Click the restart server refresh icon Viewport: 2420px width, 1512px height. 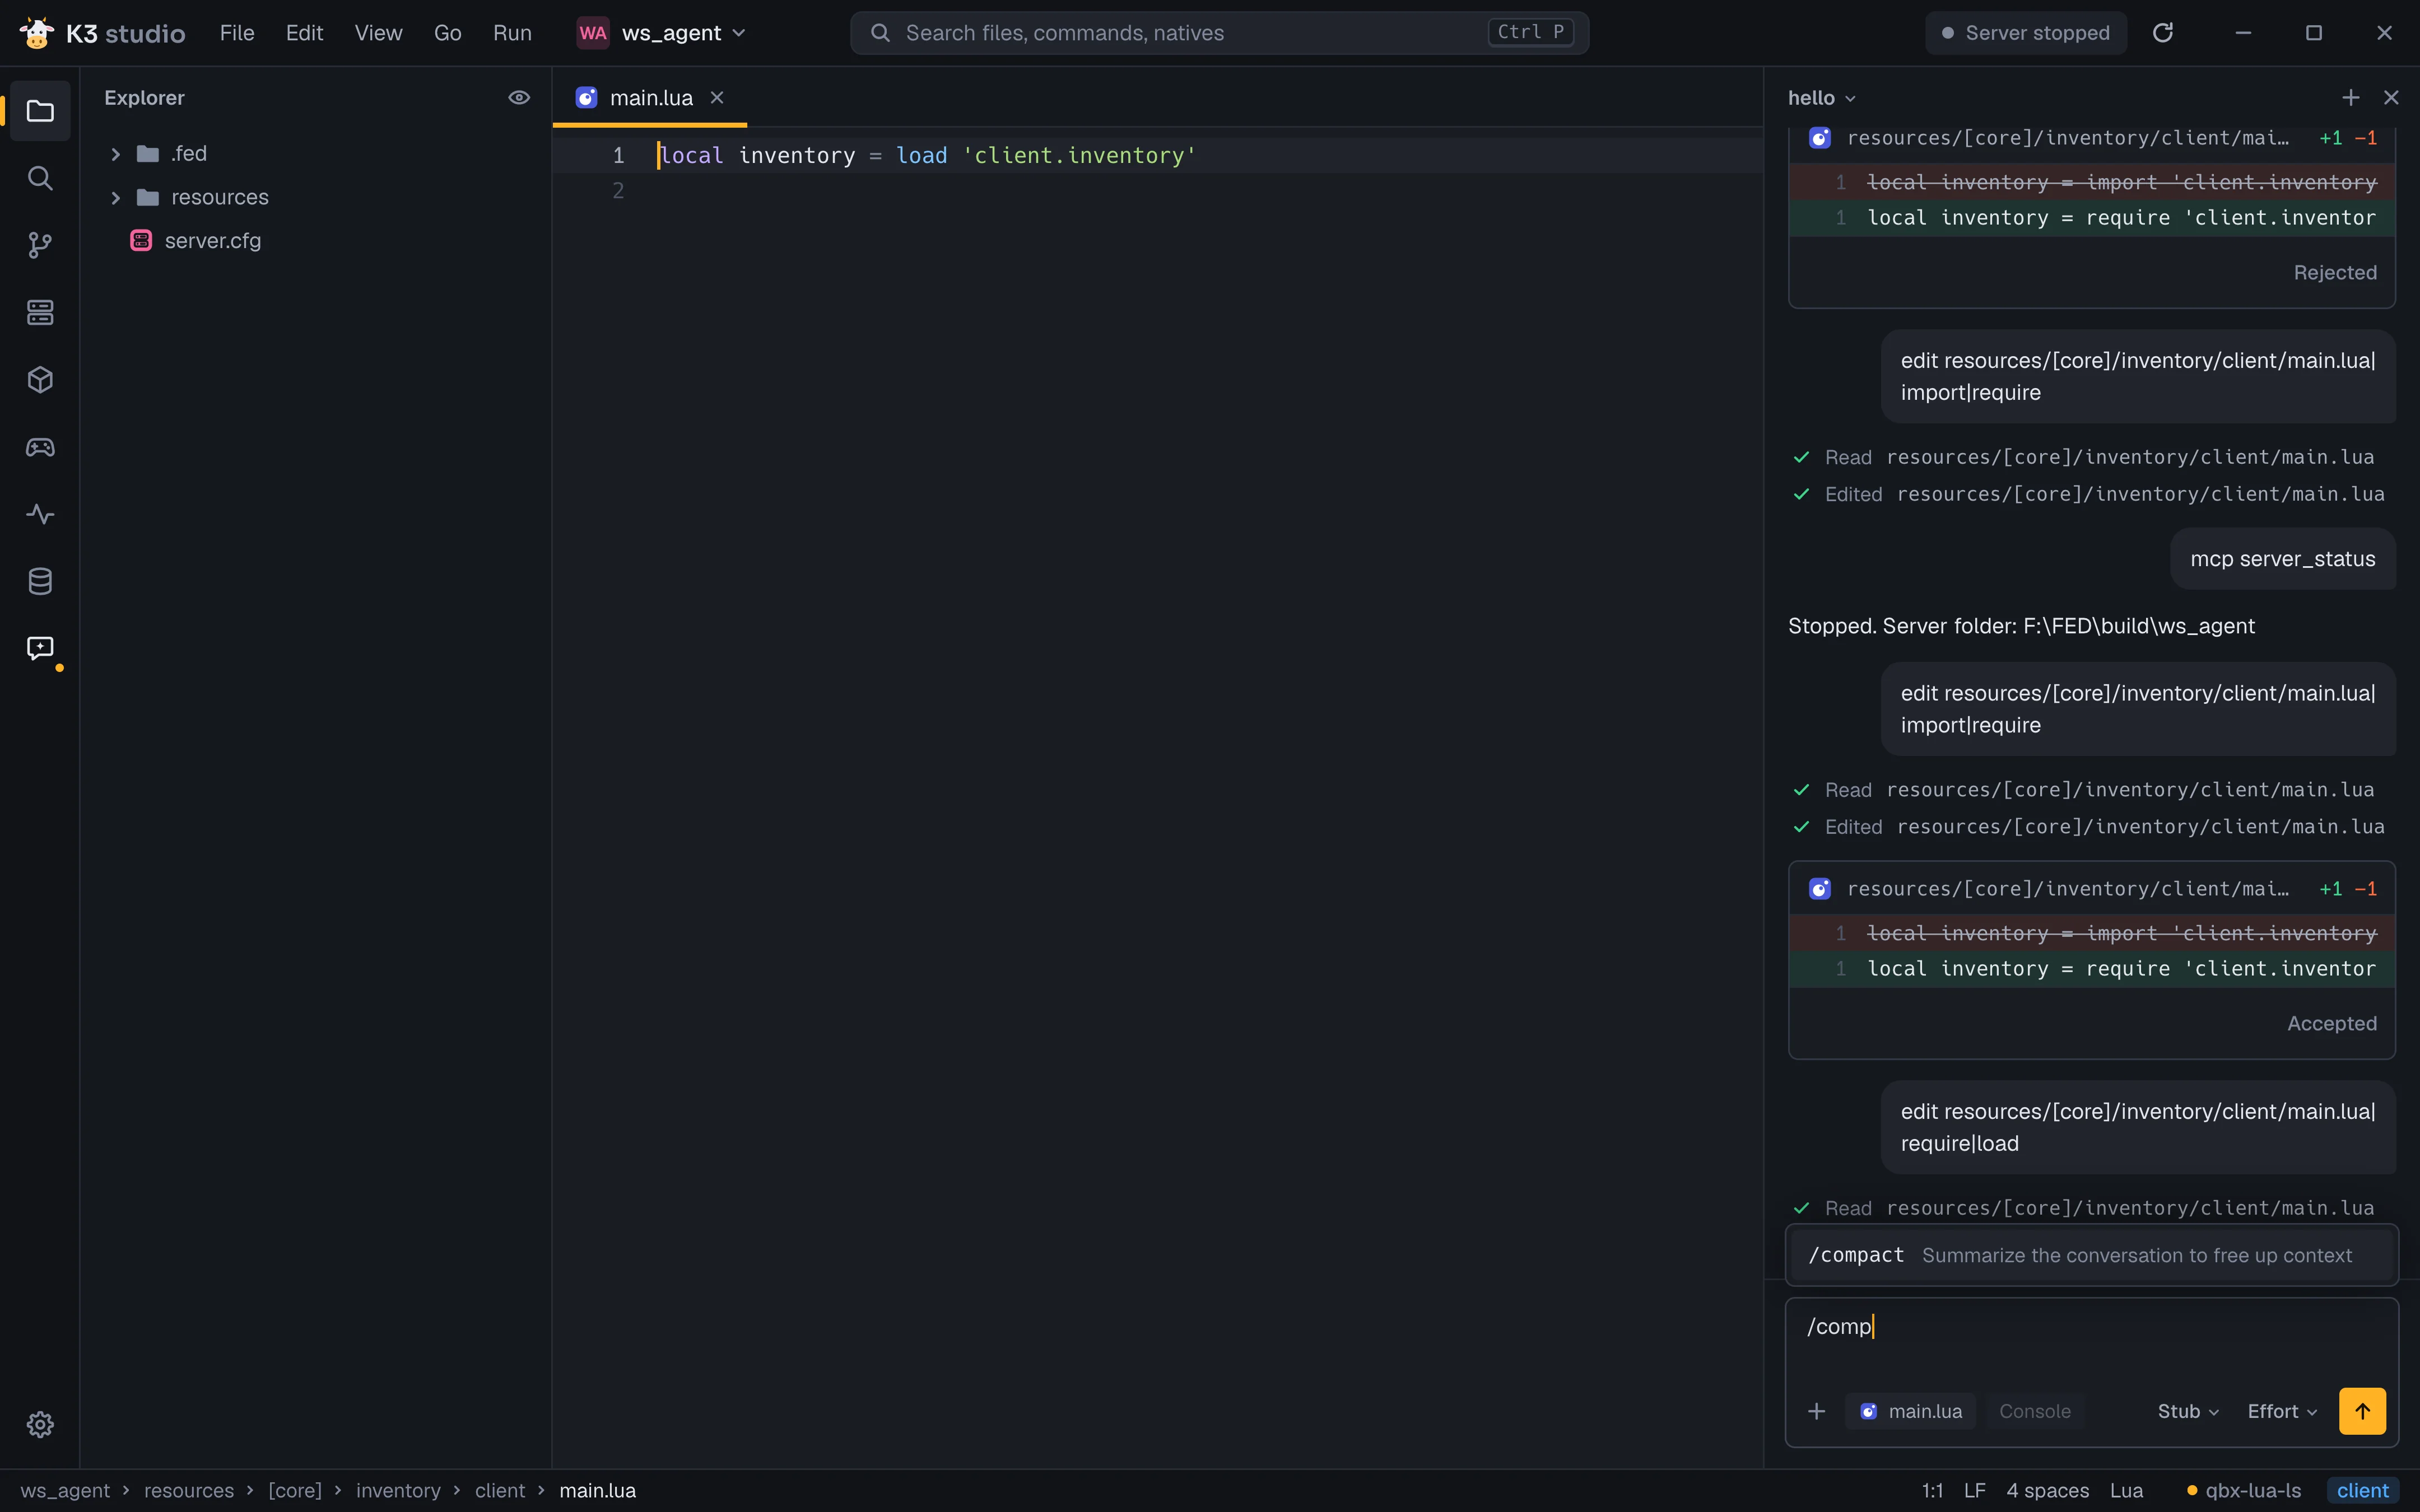click(2163, 33)
